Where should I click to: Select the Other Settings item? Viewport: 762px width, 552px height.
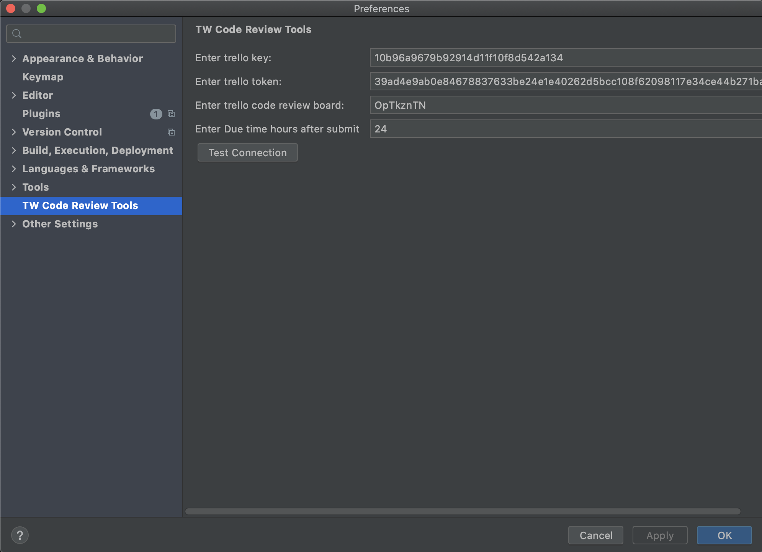pyautogui.click(x=59, y=224)
